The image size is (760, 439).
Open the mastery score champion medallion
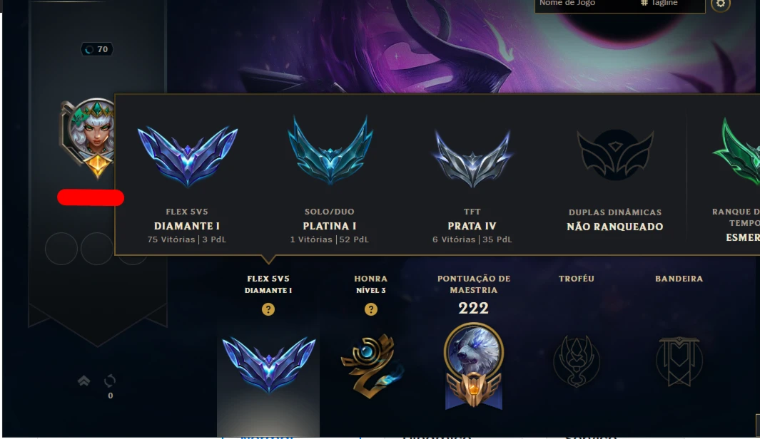474,366
